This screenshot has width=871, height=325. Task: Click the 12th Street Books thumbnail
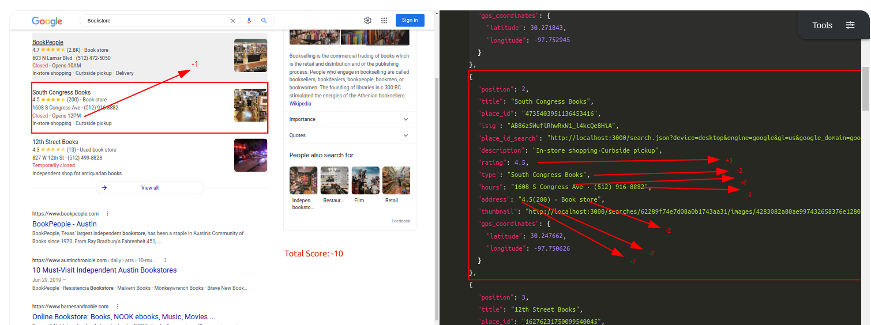click(x=250, y=155)
